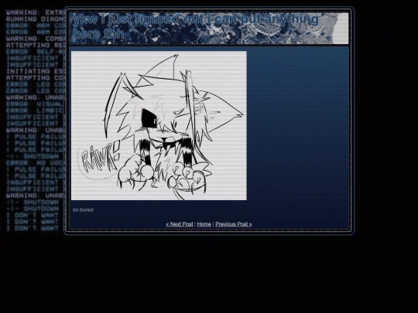Go to the Home link
This screenshot has height=313, width=418.
pyautogui.click(x=204, y=224)
